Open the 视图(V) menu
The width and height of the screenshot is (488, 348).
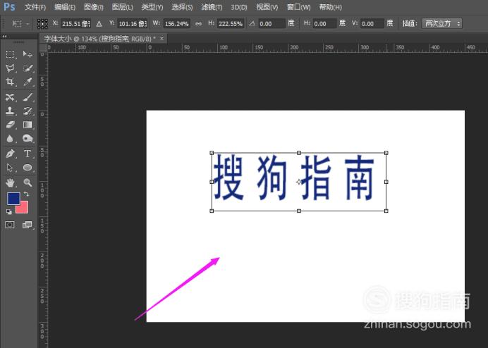tap(267, 7)
